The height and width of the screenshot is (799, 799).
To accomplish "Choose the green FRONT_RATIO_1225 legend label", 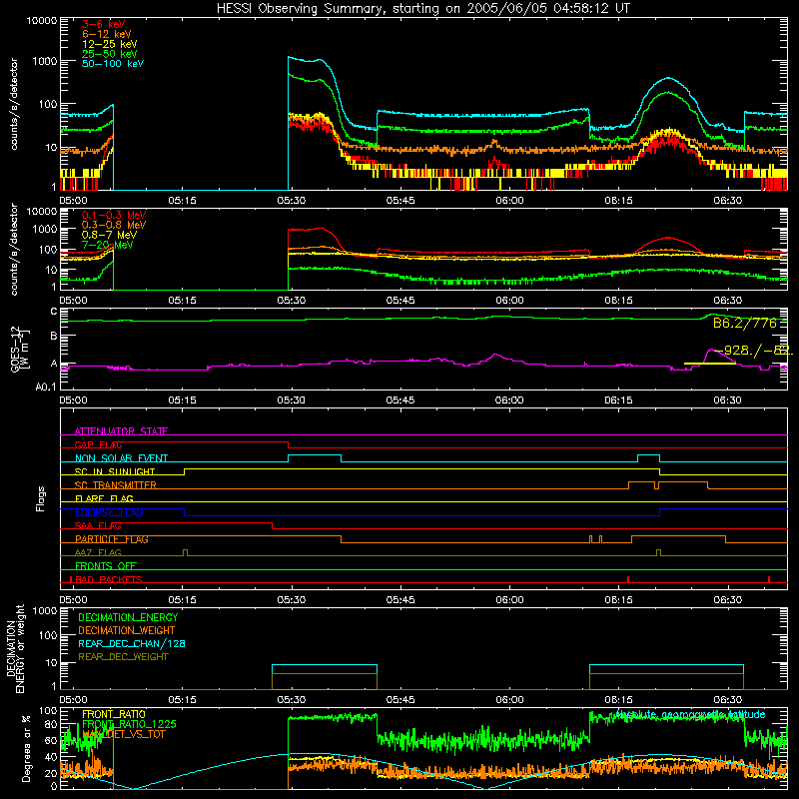I will click(129, 724).
